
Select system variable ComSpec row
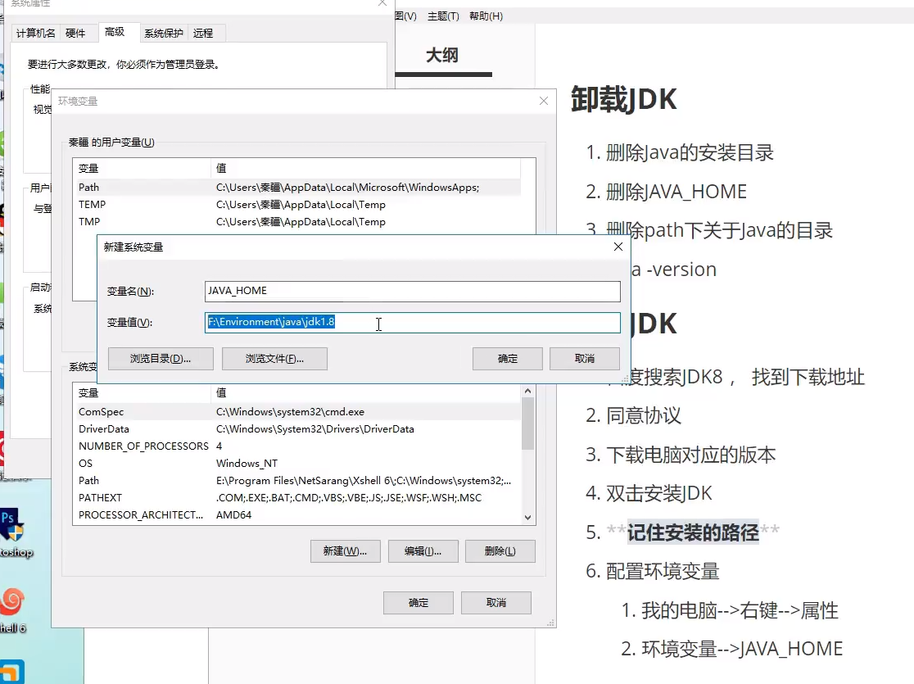tap(298, 412)
